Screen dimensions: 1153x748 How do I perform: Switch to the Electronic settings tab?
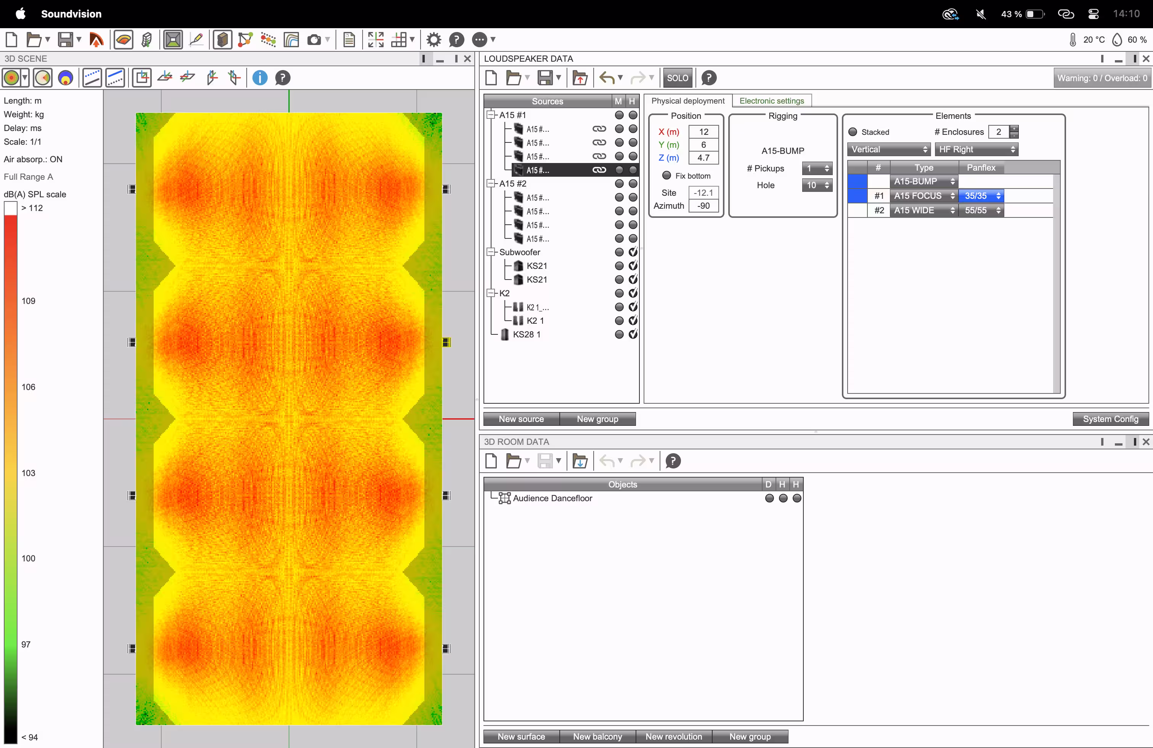771,101
